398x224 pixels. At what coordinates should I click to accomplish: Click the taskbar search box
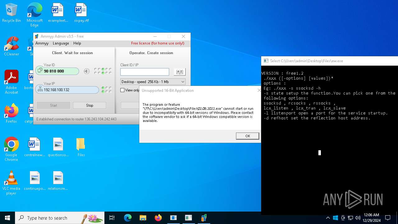pyautogui.click(x=60, y=218)
